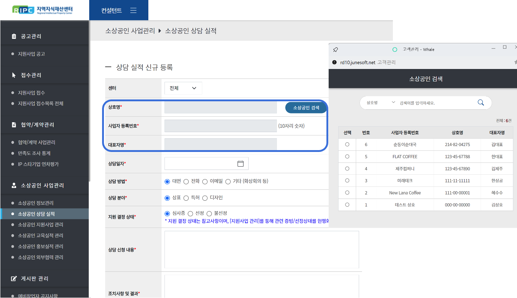
Task: Click the clipboard icon next to 공고관리
Action: pos(14,36)
